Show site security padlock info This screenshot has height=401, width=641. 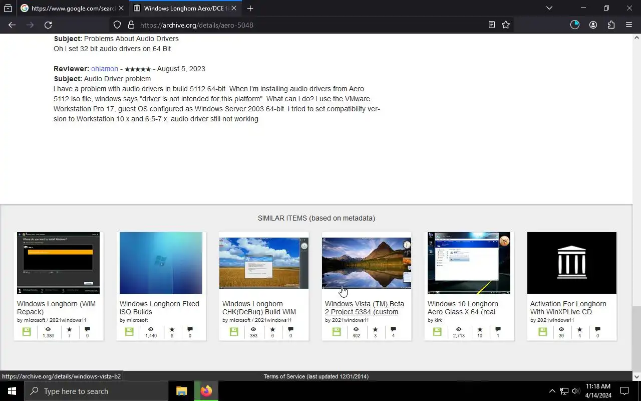pos(131,25)
